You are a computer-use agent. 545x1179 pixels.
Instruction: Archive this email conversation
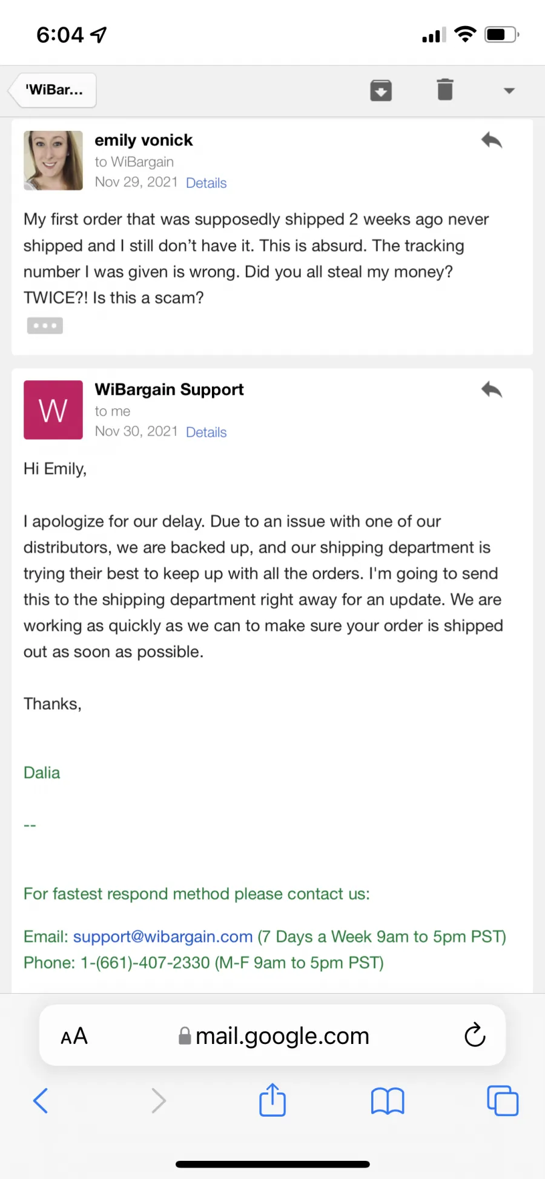(x=381, y=90)
